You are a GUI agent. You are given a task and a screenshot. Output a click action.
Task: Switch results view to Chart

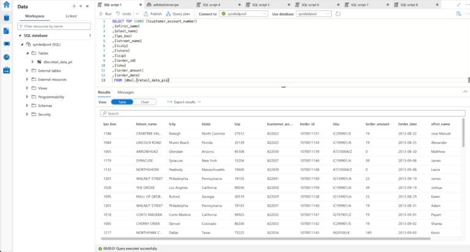coord(144,102)
